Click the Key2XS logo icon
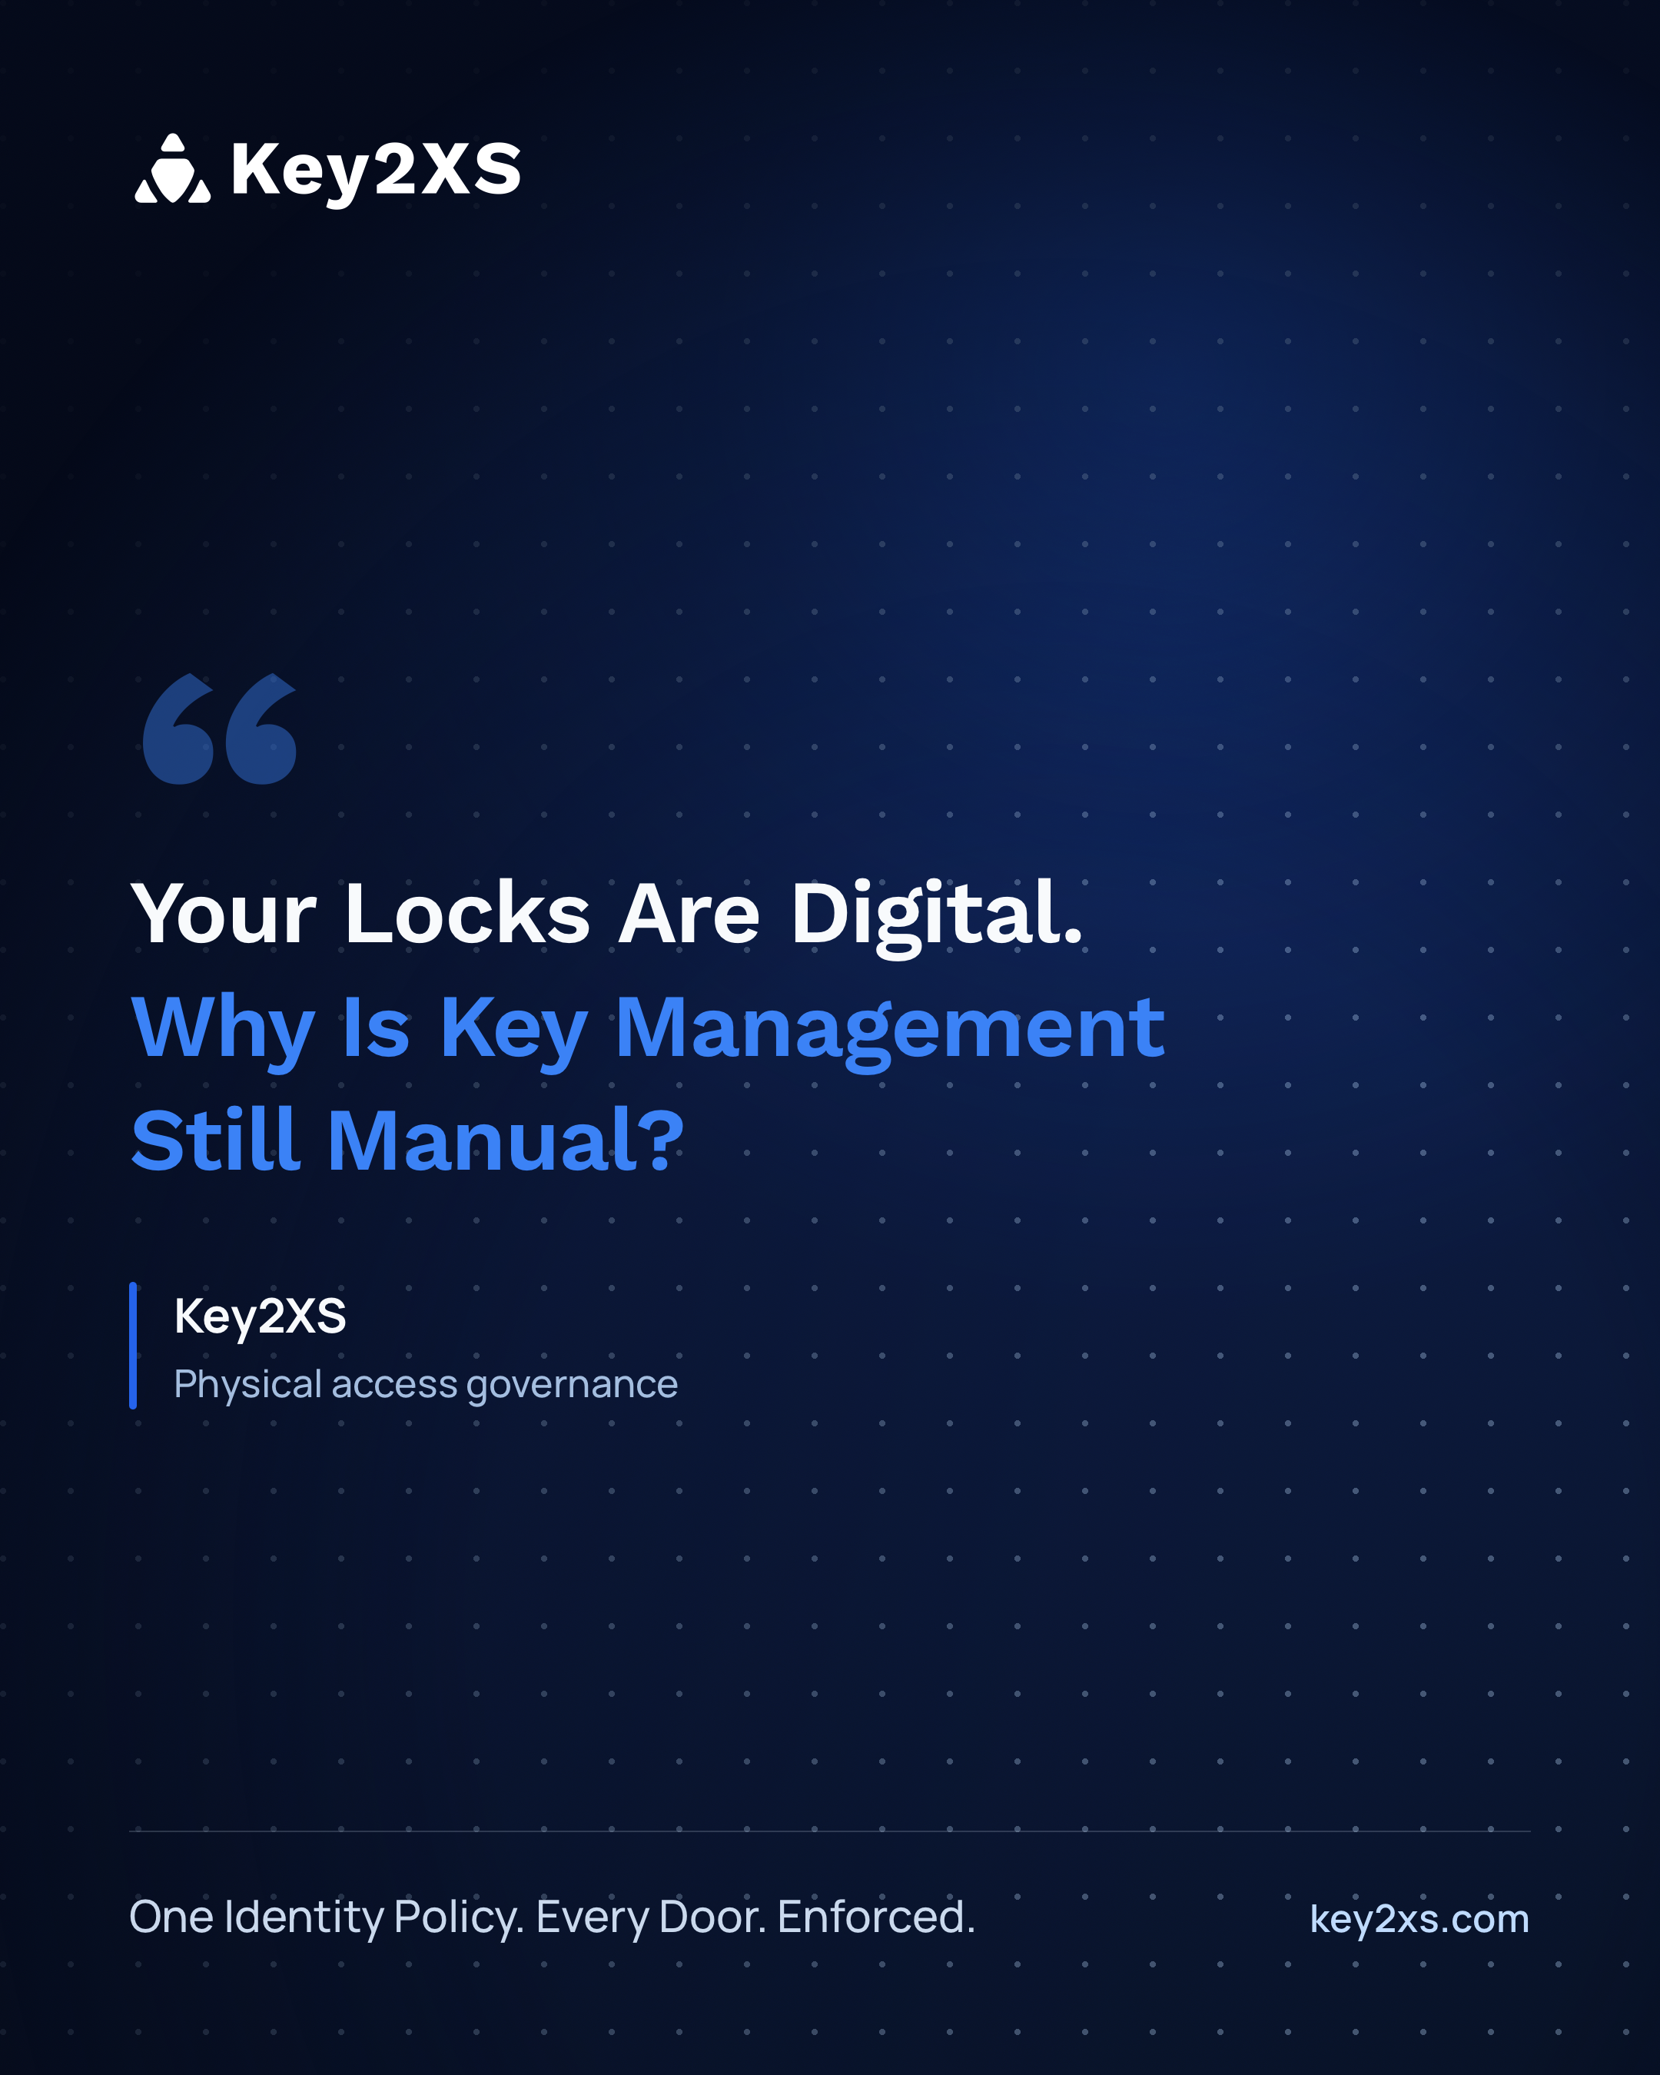Viewport: 1660px width, 2075px height. (x=172, y=168)
